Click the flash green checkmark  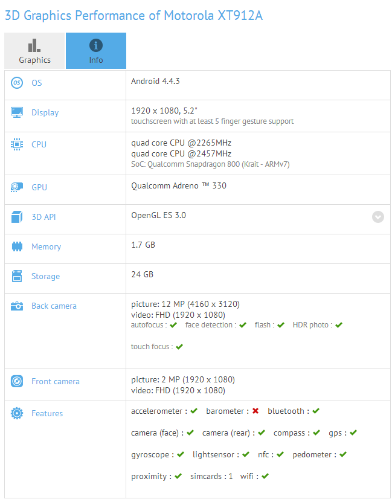click(281, 325)
